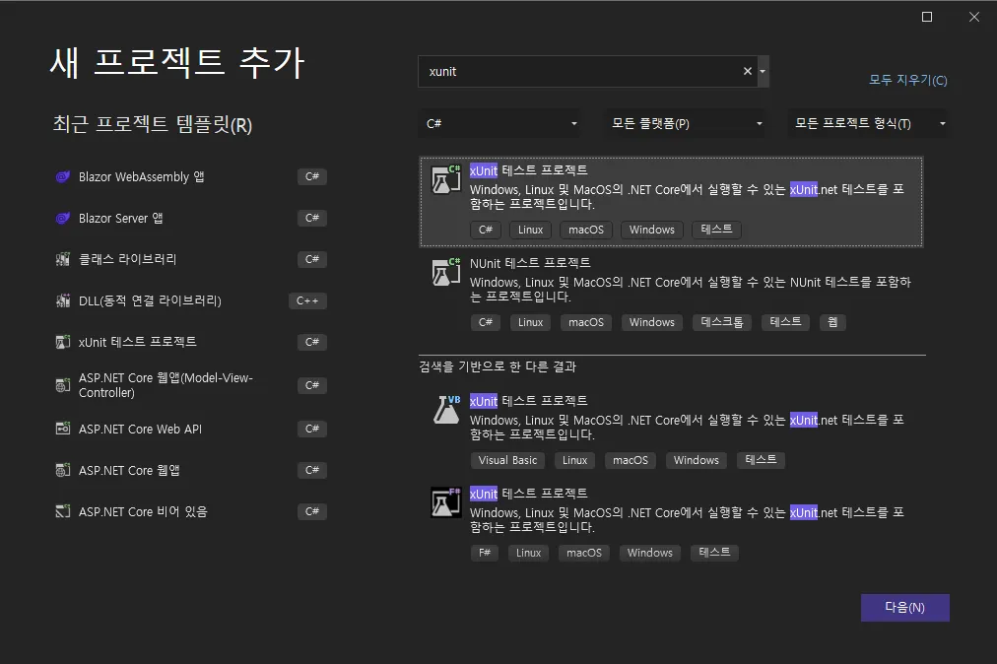Click the F# xUnit test project flask icon

click(x=445, y=502)
